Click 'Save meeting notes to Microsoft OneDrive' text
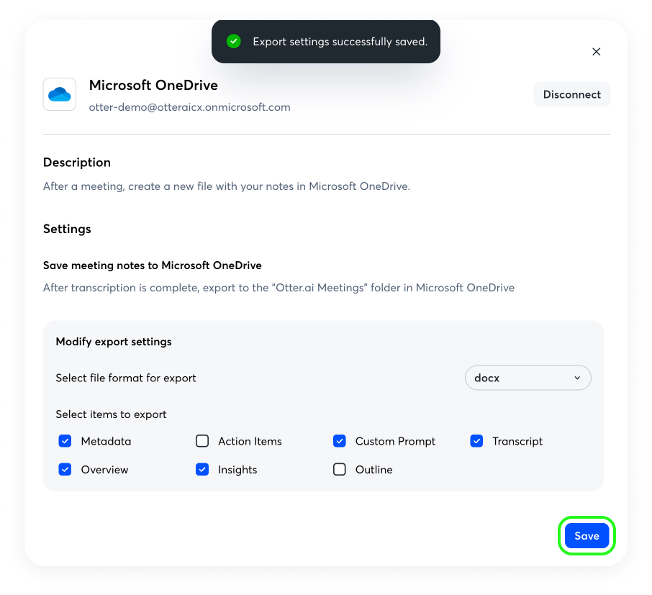 pos(152,265)
